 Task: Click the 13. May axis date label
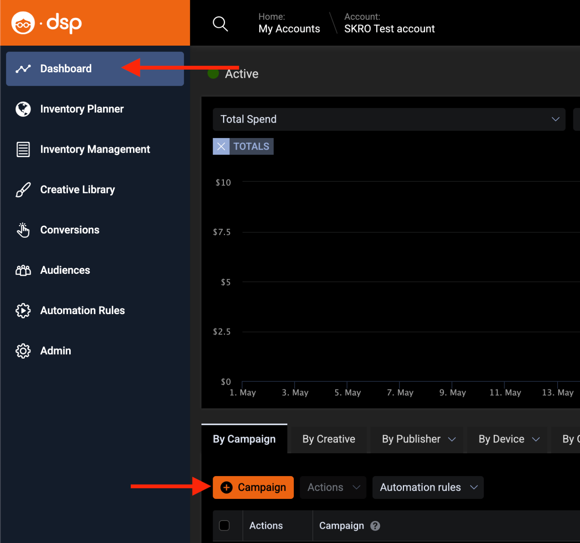(x=558, y=393)
